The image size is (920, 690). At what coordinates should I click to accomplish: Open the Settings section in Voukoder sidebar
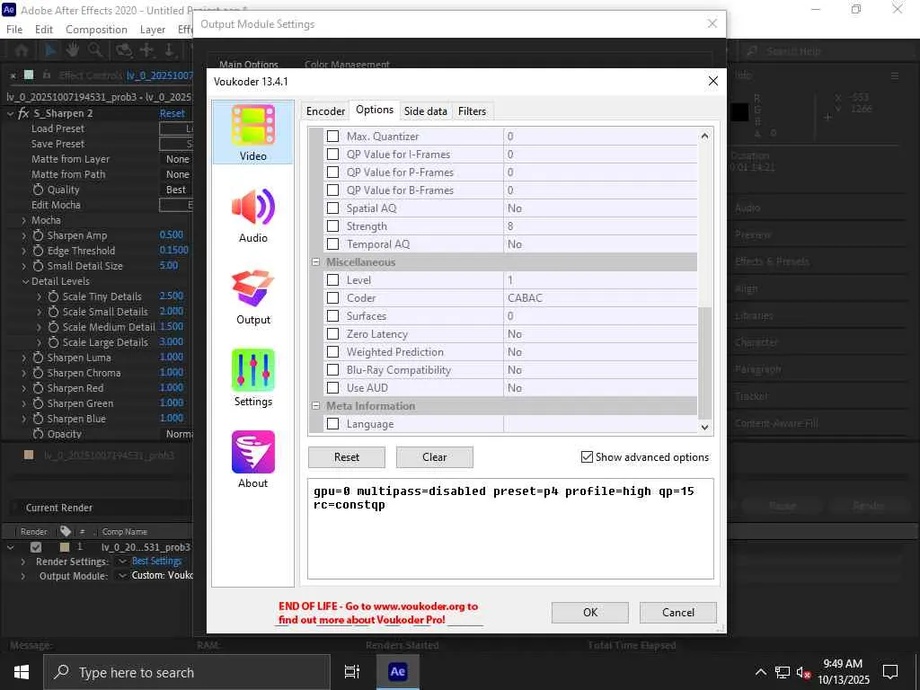pos(252,378)
